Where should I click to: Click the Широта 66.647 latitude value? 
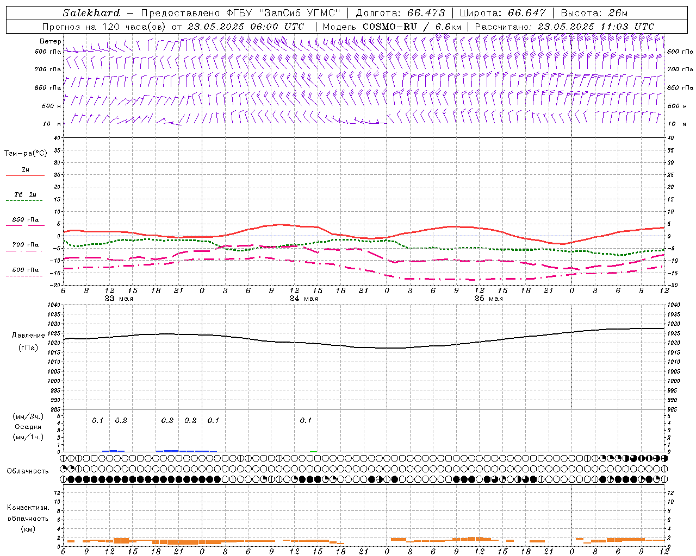pyautogui.click(x=526, y=13)
